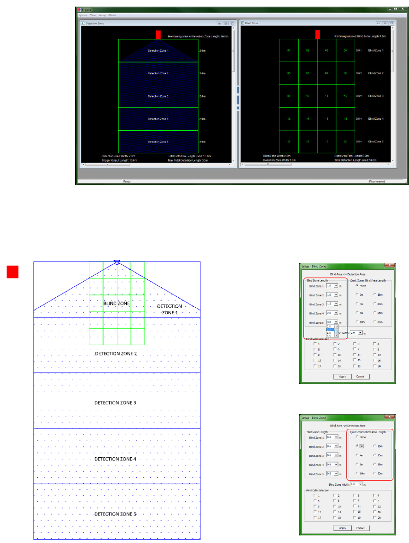The height and width of the screenshot is (543, 409).
Task: Click the 'Ready' status bar text
Action: [x=127, y=181]
